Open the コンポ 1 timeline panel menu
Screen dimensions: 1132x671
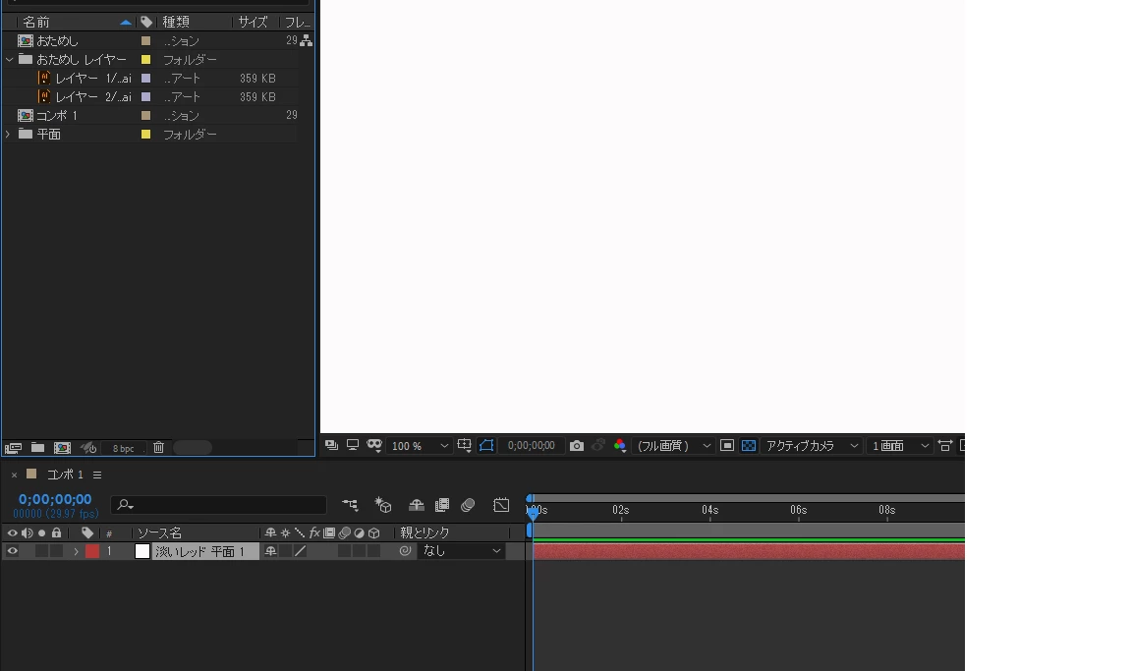click(x=96, y=475)
